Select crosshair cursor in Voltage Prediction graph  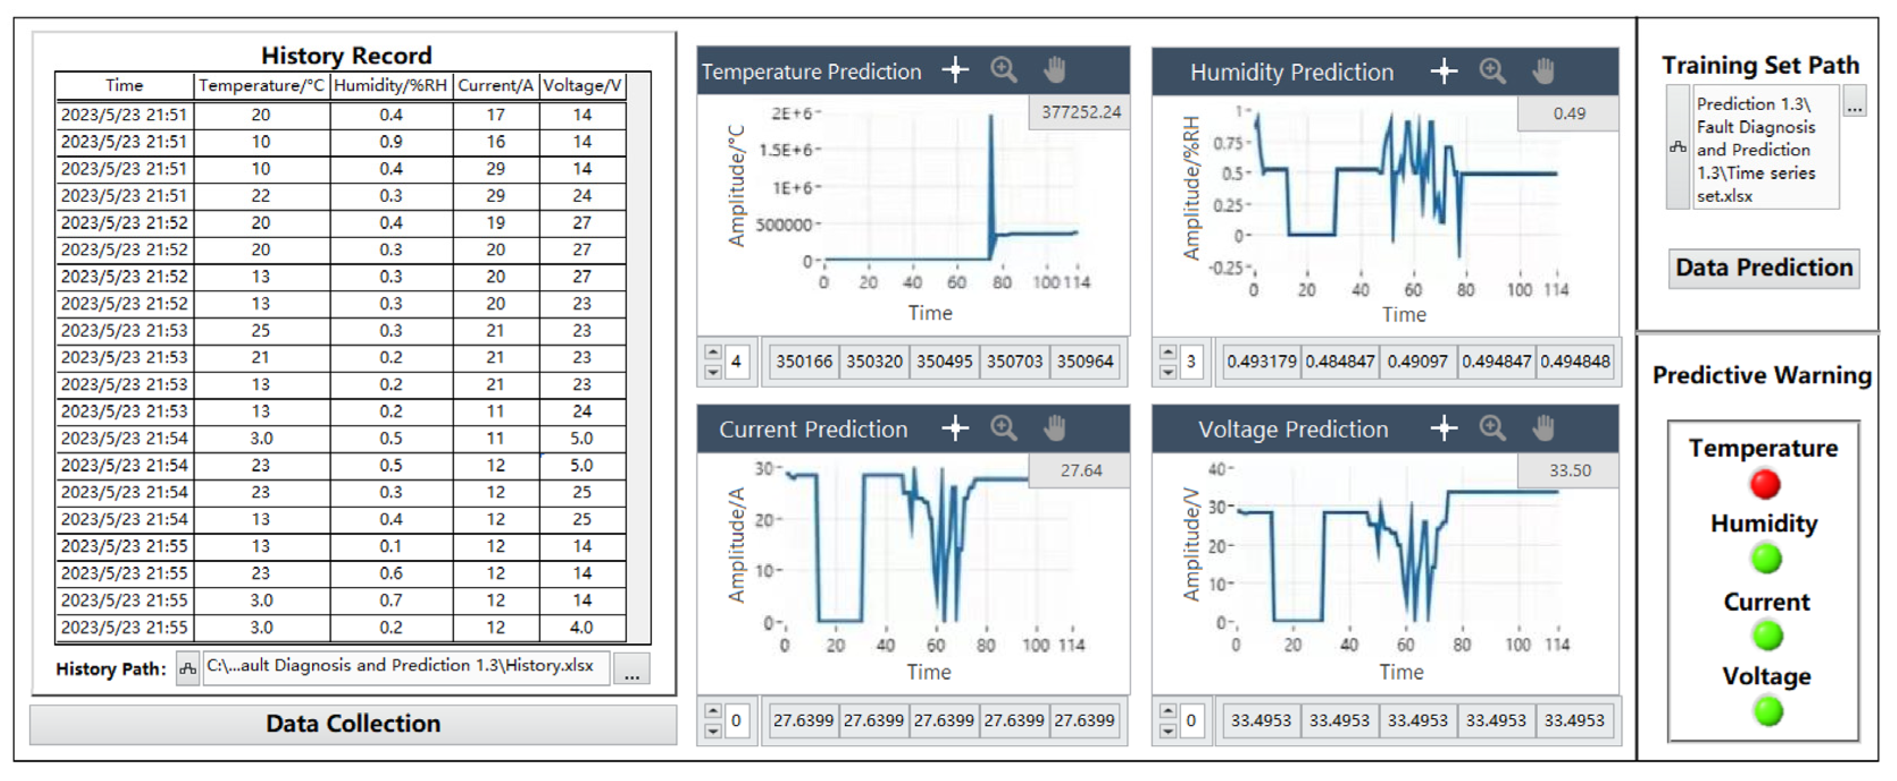pyautogui.click(x=1444, y=428)
